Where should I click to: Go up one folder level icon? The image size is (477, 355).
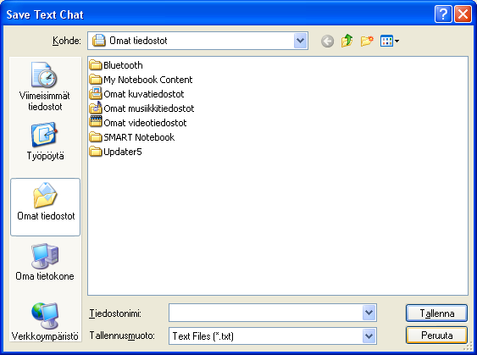347,41
